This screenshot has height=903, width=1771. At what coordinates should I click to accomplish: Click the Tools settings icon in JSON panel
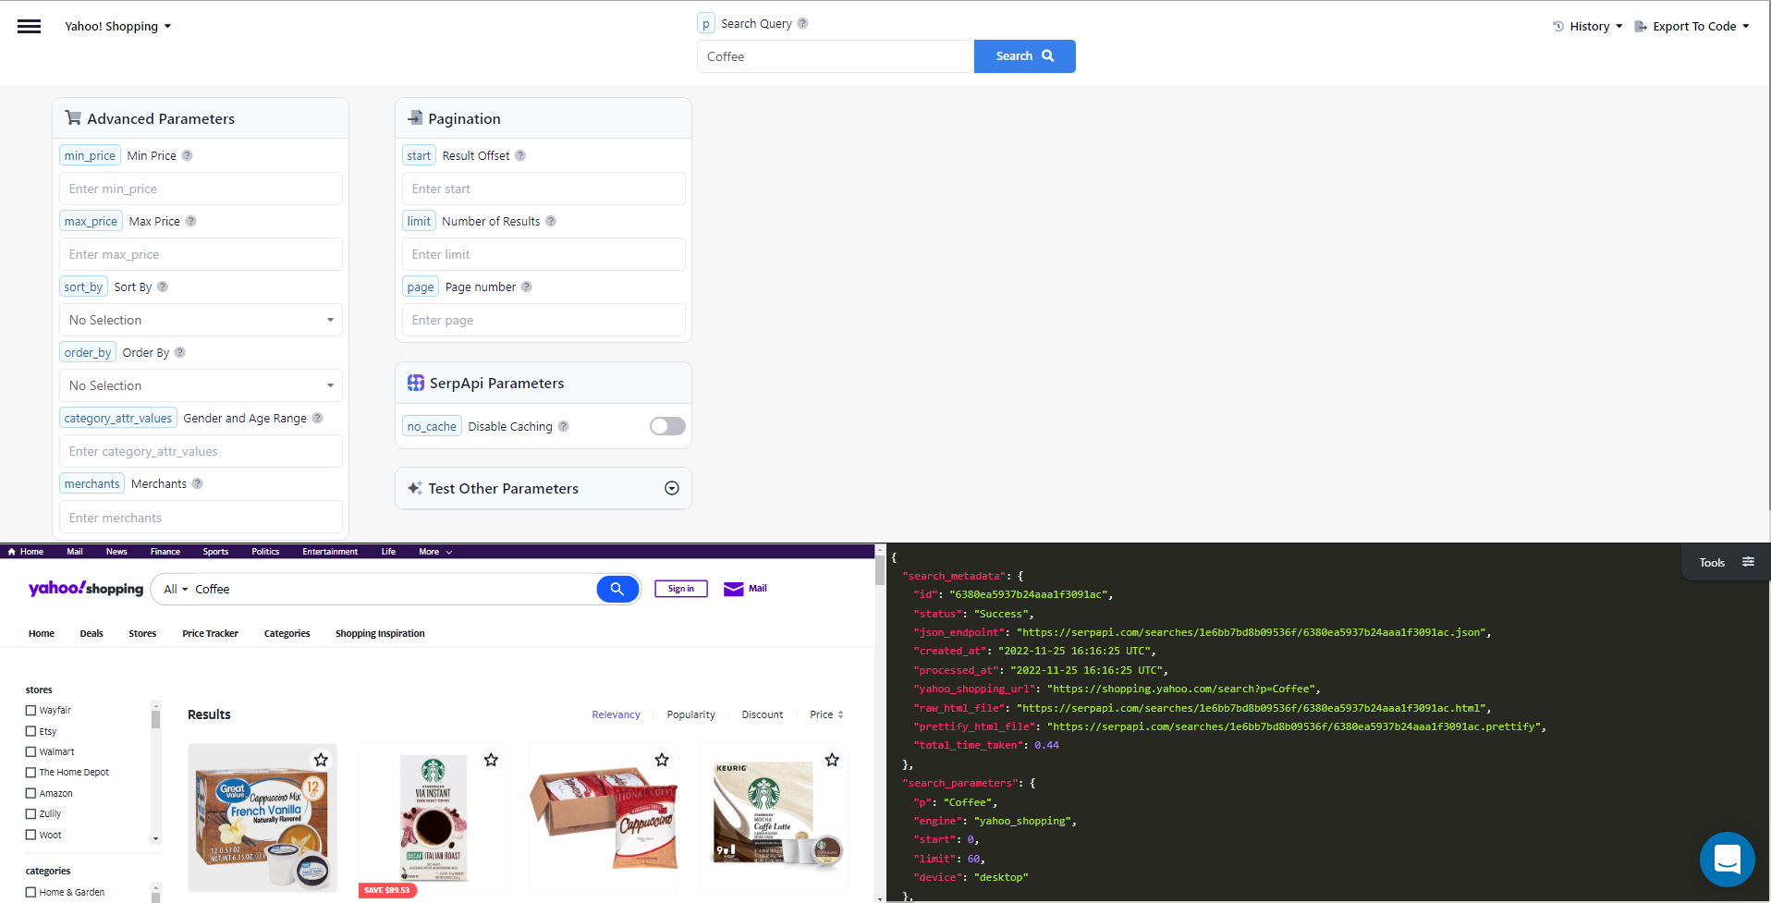tap(1748, 562)
